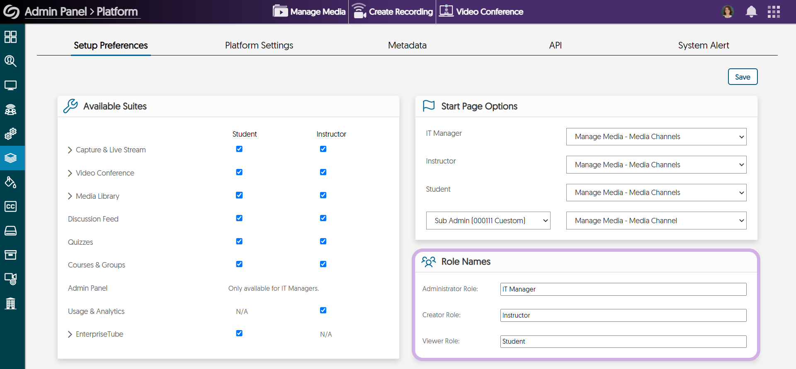Click the paint bucket branding sidebar icon
The height and width of the screenshot is (369, 796).
coord(10,182)
